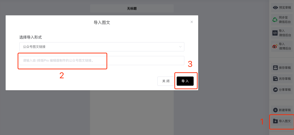Click the code icon for 导入微信后台

(x=275, y=33)
